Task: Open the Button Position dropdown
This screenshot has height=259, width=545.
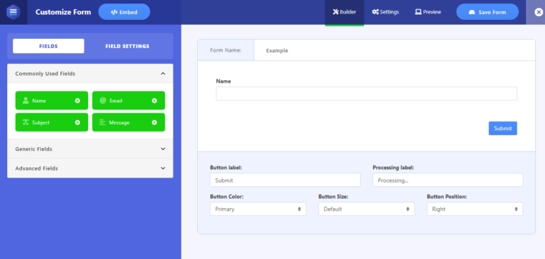Action: [x=475, y=209]
